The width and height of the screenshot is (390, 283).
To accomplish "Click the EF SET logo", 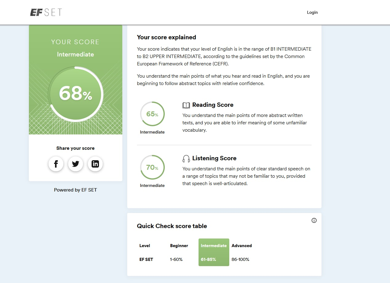I will [x=46, y=12].
